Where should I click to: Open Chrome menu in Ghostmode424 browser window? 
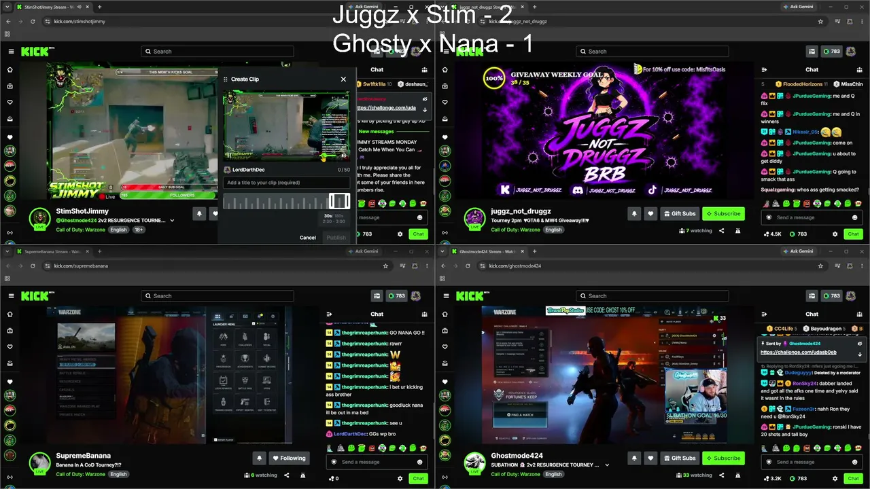[862, 266]
